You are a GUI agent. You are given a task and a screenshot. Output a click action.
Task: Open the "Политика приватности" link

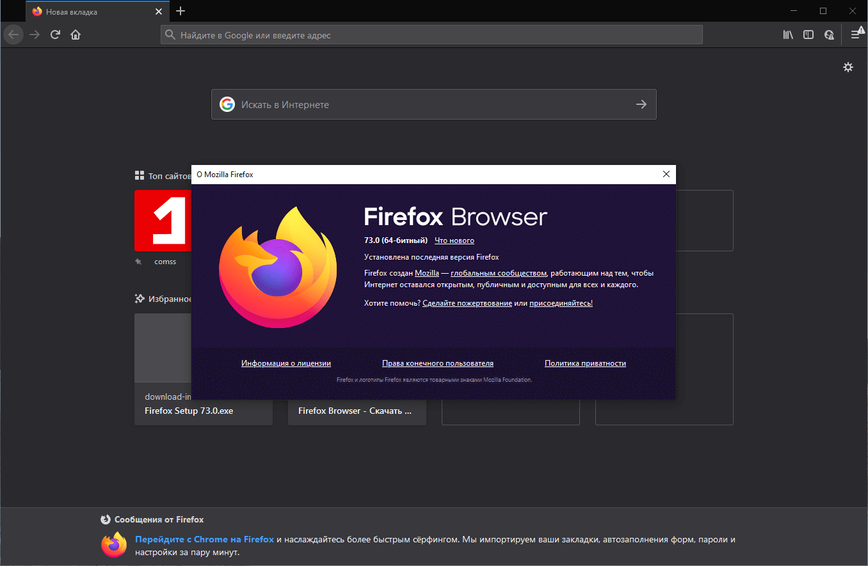584,363
